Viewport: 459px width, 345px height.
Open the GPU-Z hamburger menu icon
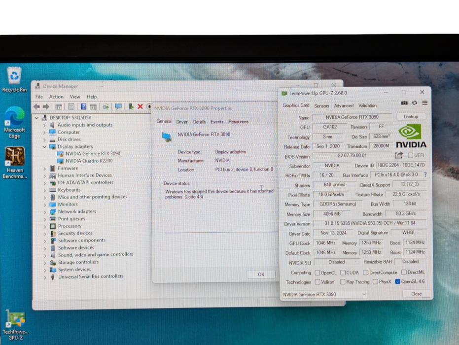(x=425, y=103)
